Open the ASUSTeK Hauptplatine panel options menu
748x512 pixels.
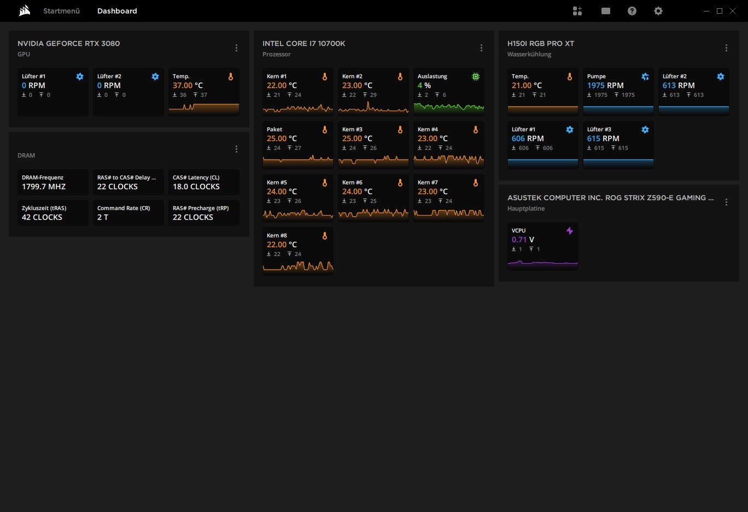[726, 202]
